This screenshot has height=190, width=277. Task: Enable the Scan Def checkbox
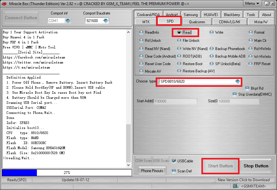coord(174,171)
